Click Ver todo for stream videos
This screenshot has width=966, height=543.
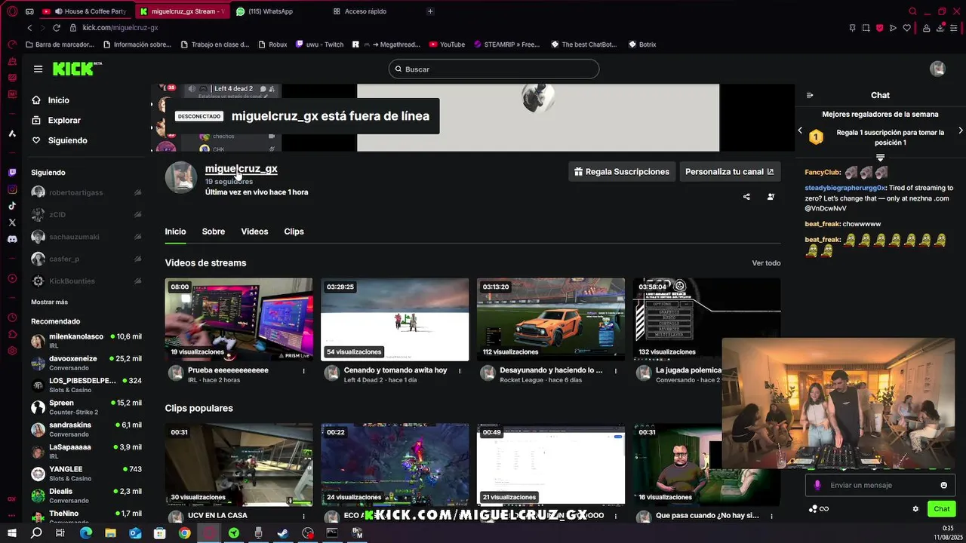(x=766, y=263)
